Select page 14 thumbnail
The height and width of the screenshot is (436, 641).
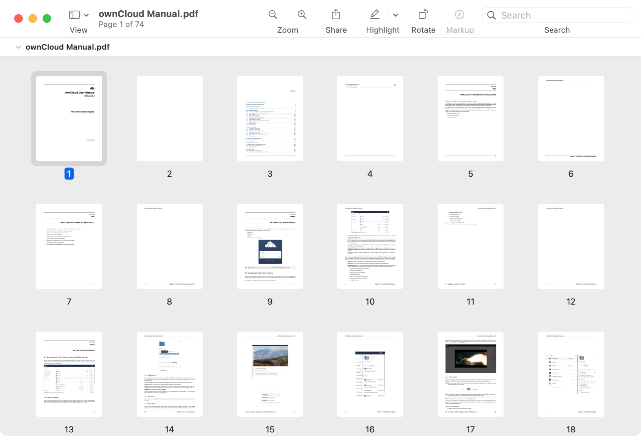point(170,374)
